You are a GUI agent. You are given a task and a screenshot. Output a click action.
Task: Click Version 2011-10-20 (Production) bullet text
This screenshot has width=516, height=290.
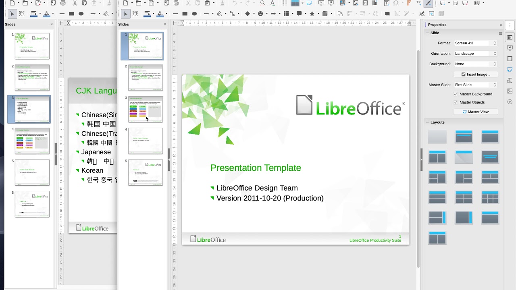pos(270,198)
